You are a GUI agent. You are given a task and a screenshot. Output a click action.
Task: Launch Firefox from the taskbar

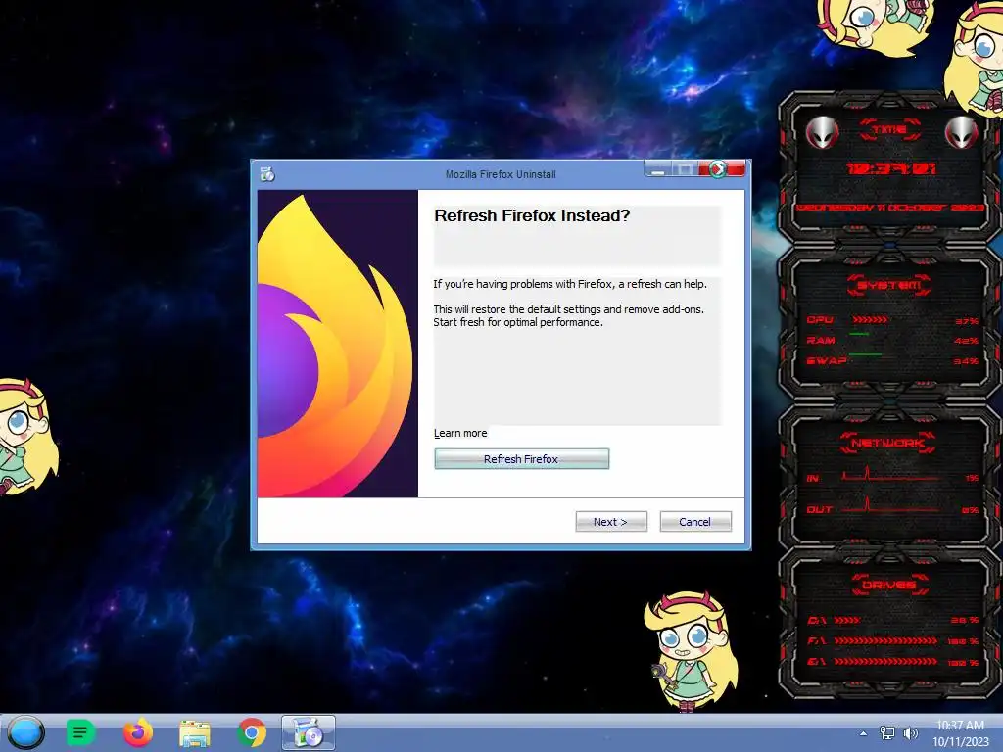(137, 732)
